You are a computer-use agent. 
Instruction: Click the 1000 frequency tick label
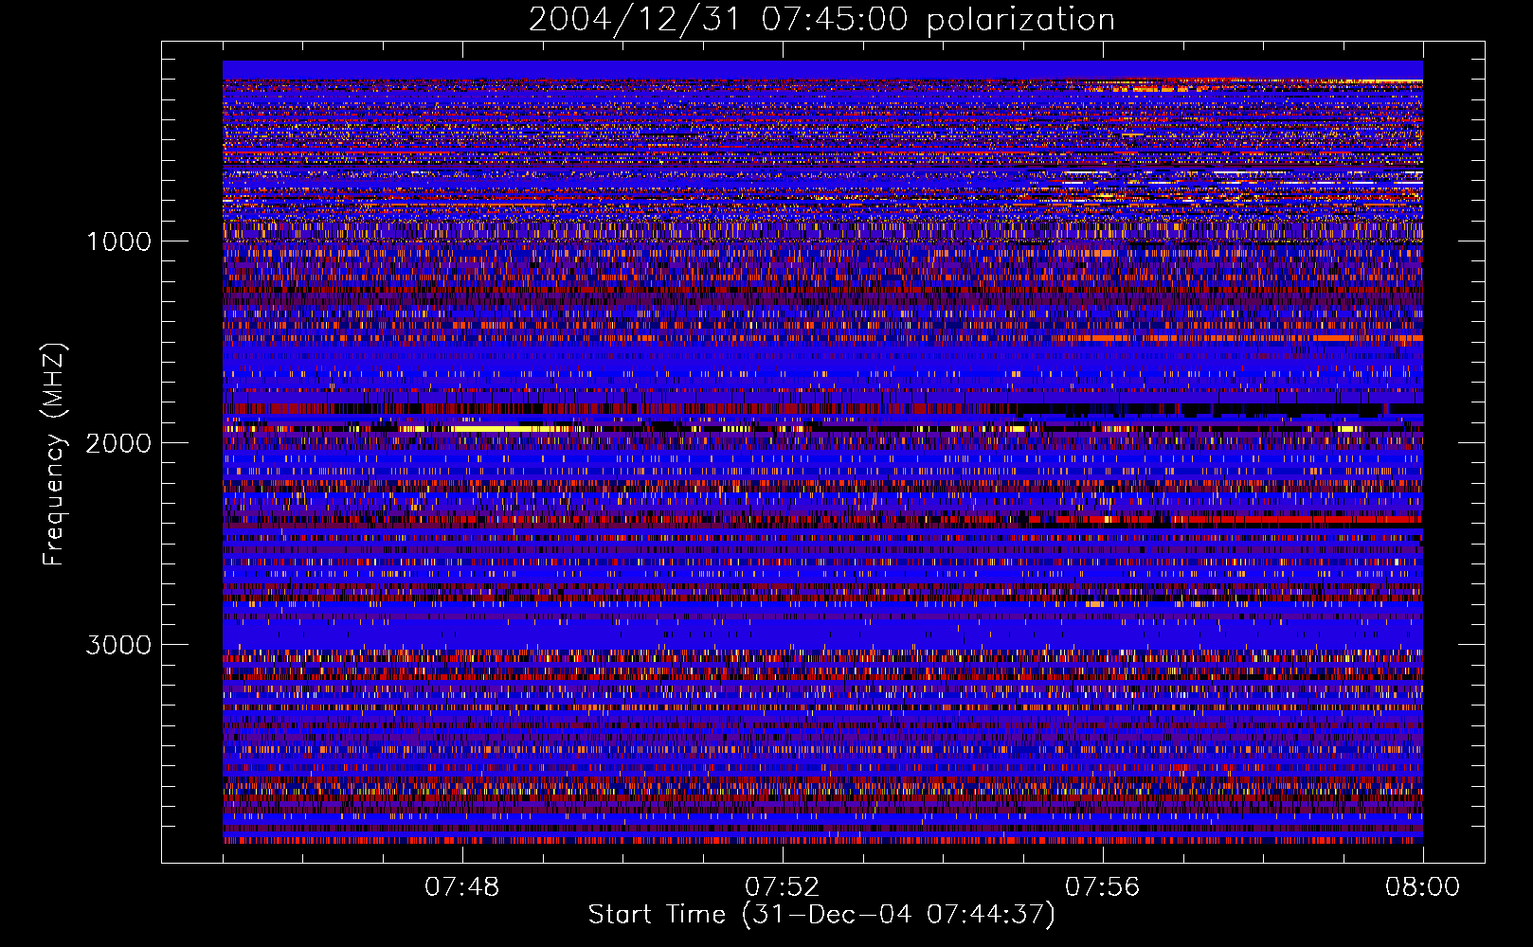pos(118,241)
